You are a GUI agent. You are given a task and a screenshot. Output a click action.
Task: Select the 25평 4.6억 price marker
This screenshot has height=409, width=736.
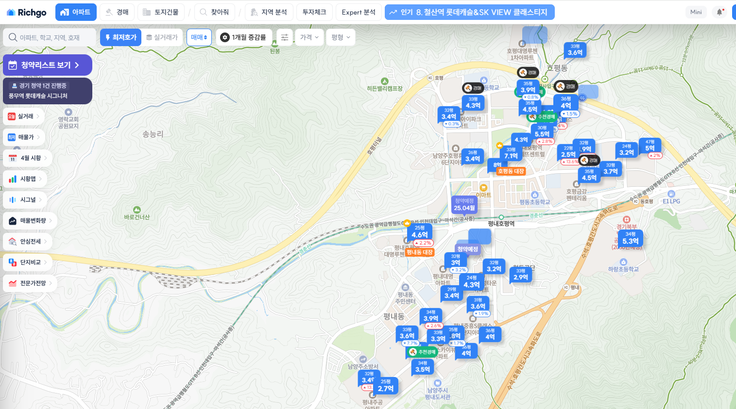pos(420,232)
